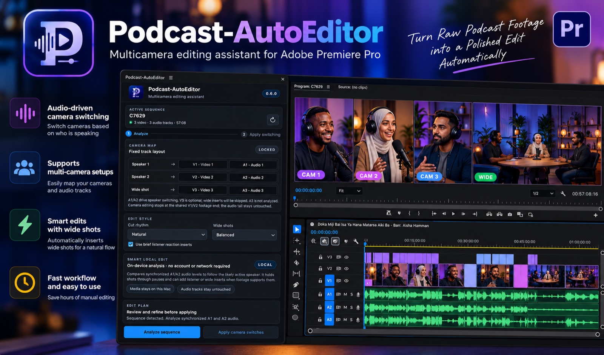Click the LOCKED camera map button

267,150
